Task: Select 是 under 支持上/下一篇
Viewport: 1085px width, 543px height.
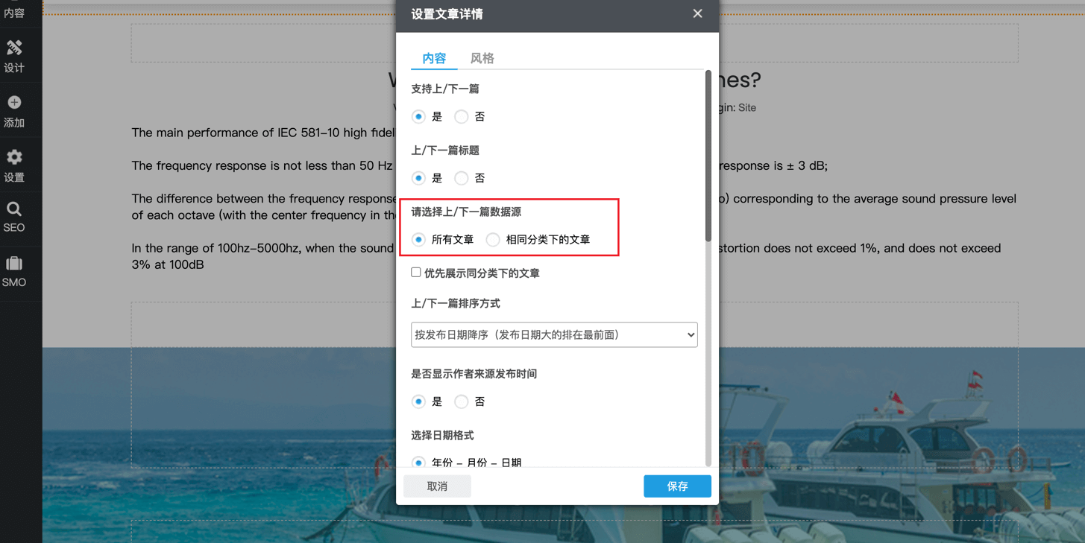Action: pos(419,117)
